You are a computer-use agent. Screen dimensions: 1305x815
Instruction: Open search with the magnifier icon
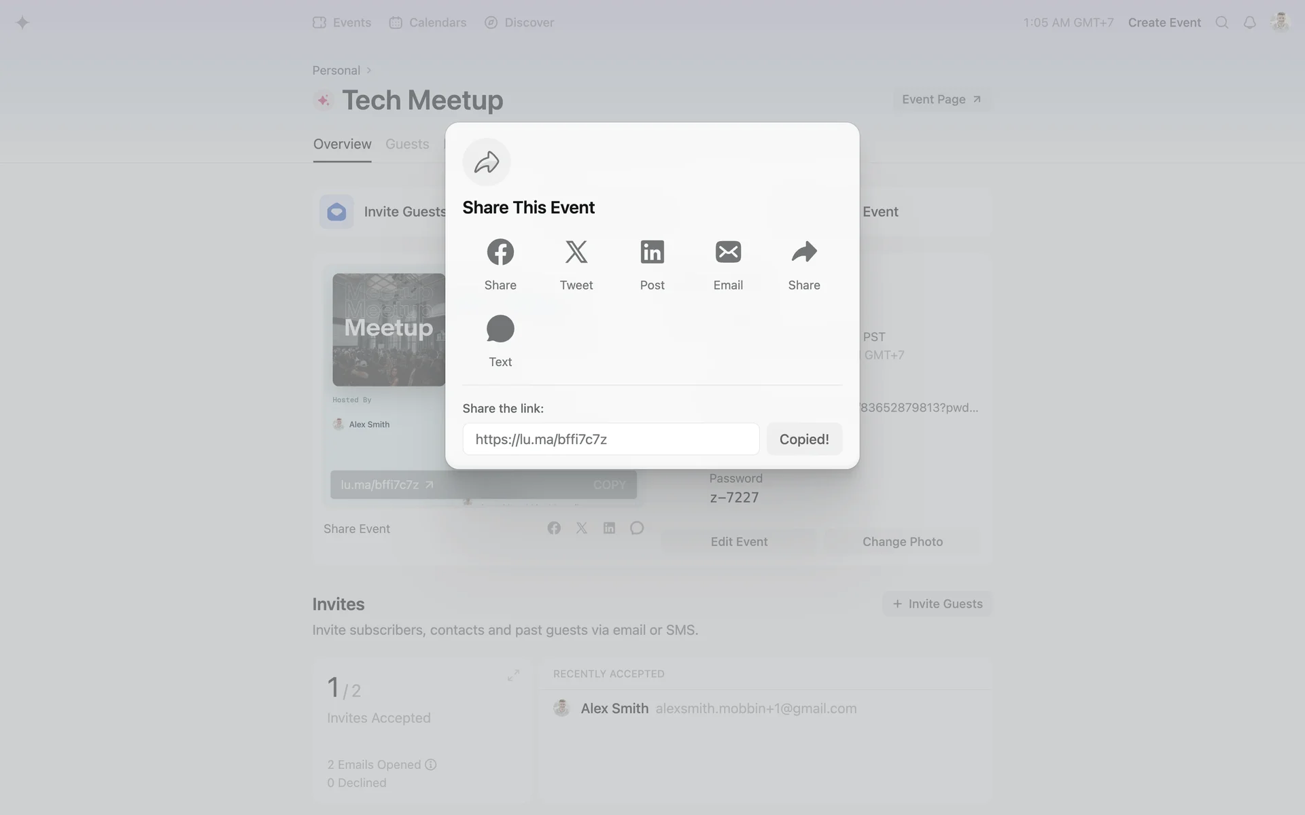coord(1221,22)
